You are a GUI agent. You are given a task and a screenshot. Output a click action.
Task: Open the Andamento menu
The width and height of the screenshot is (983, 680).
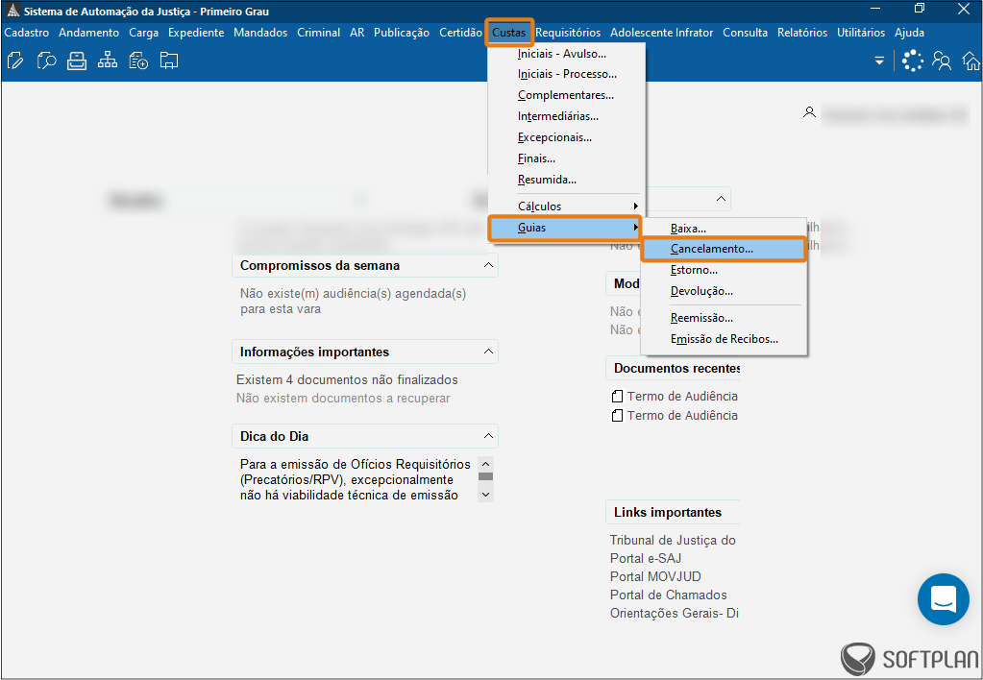(89, 33)
